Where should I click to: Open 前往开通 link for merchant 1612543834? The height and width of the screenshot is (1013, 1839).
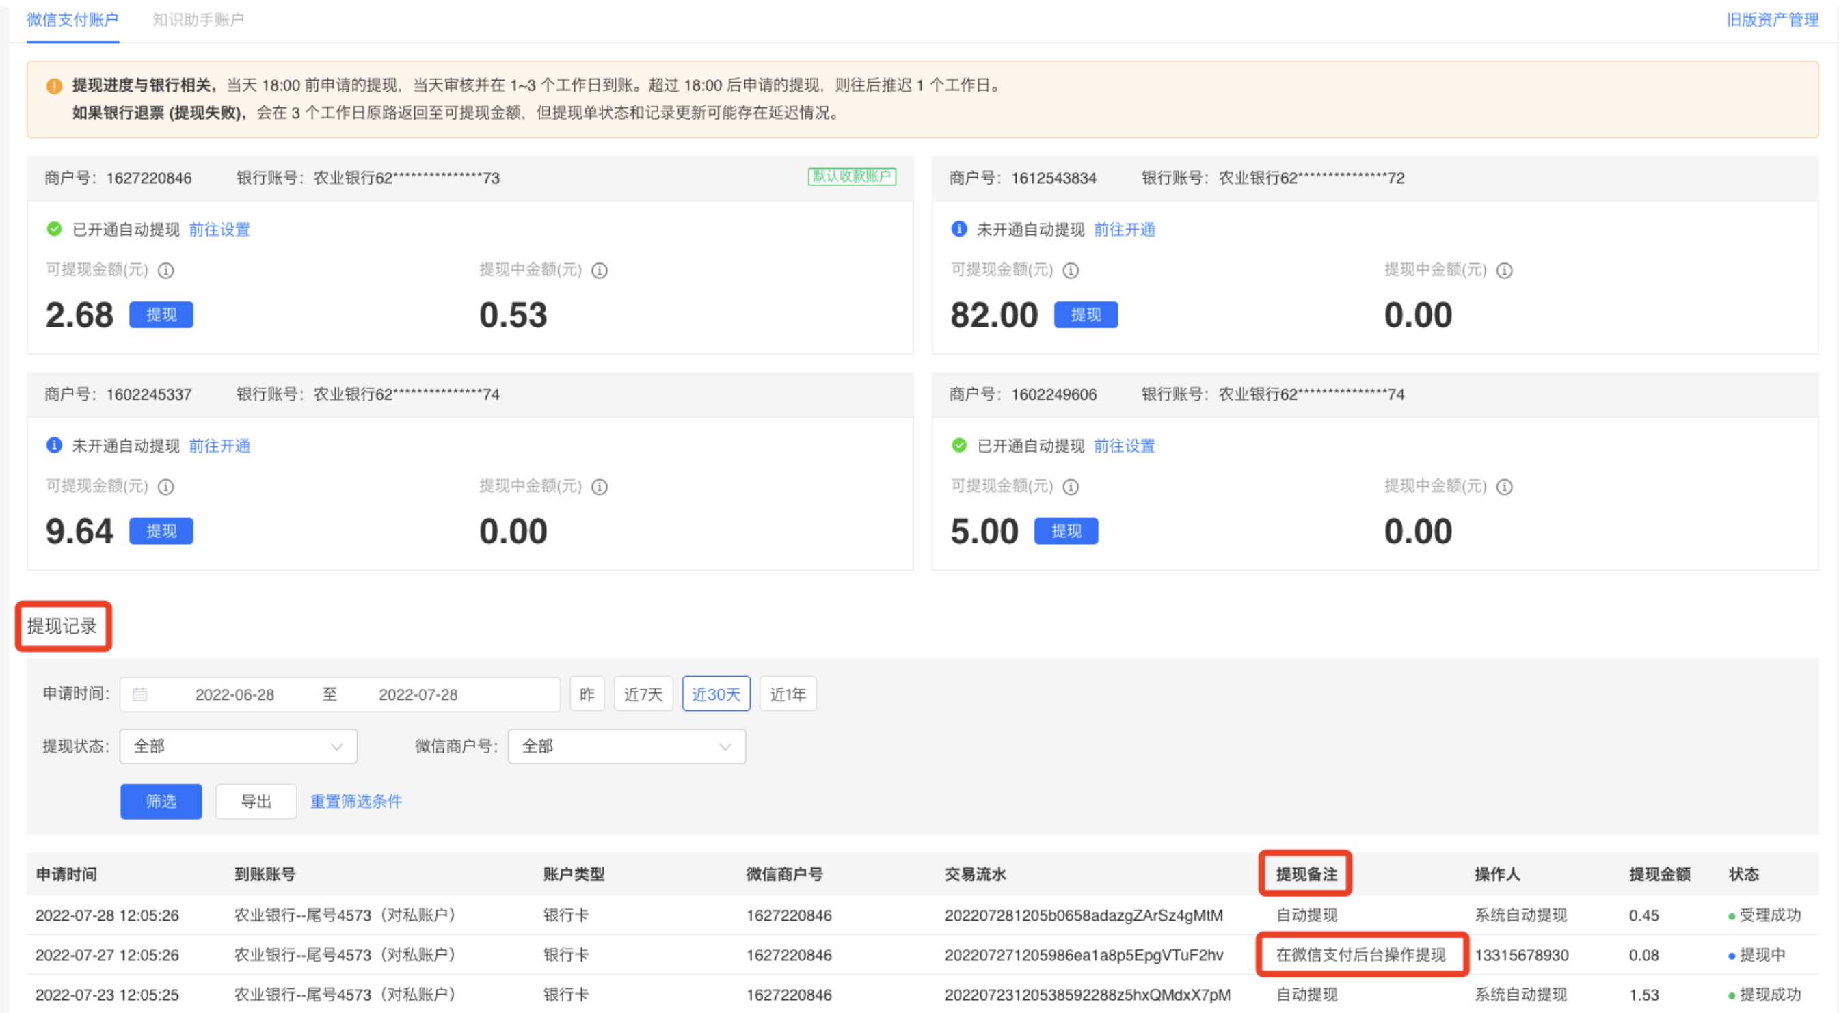1125,229
